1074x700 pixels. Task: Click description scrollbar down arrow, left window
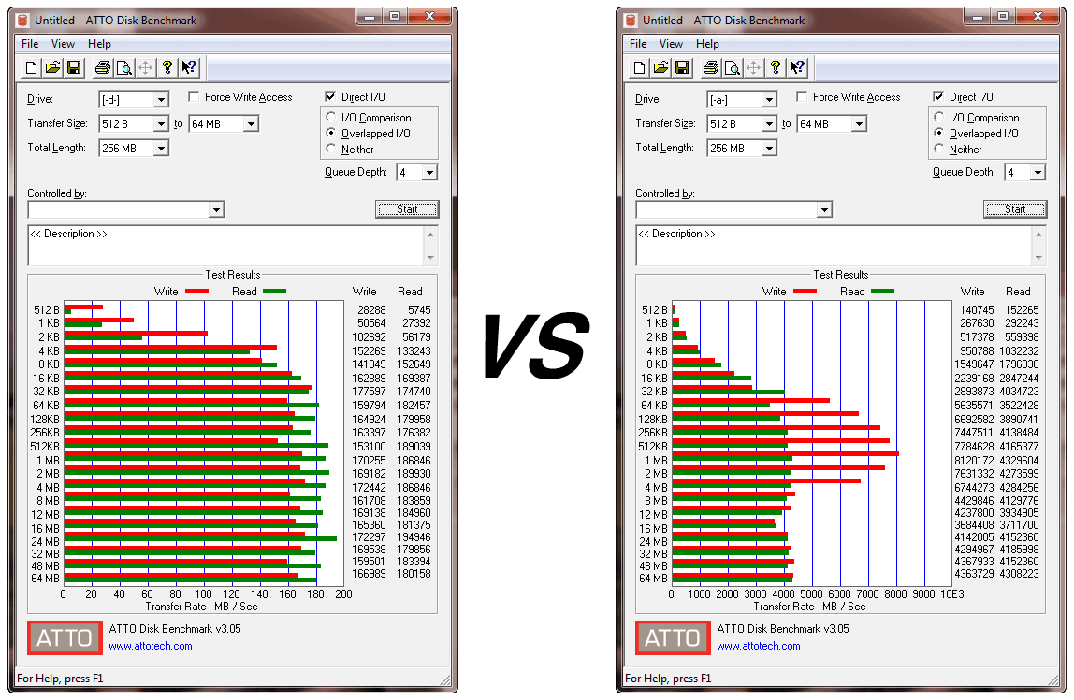[x=431, y=258]
